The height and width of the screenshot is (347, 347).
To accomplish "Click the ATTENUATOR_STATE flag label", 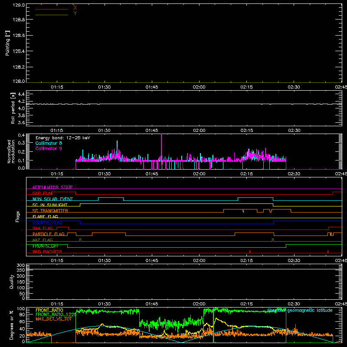I will (x=52, y=187).
